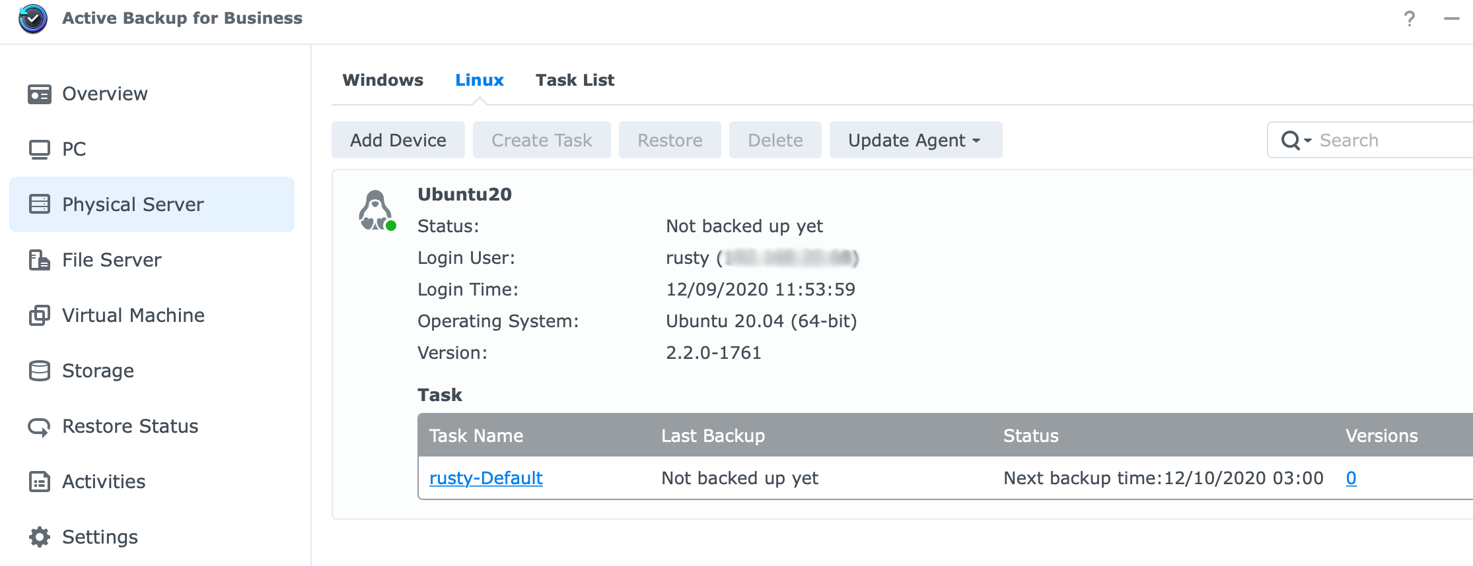Screen dimensions: 1473x566
Task: Open the Overview section icon
Action: (40, 94)
